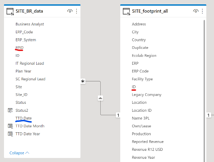
Task: Select the IT Regional Lead field
Action: click(30, 63)
